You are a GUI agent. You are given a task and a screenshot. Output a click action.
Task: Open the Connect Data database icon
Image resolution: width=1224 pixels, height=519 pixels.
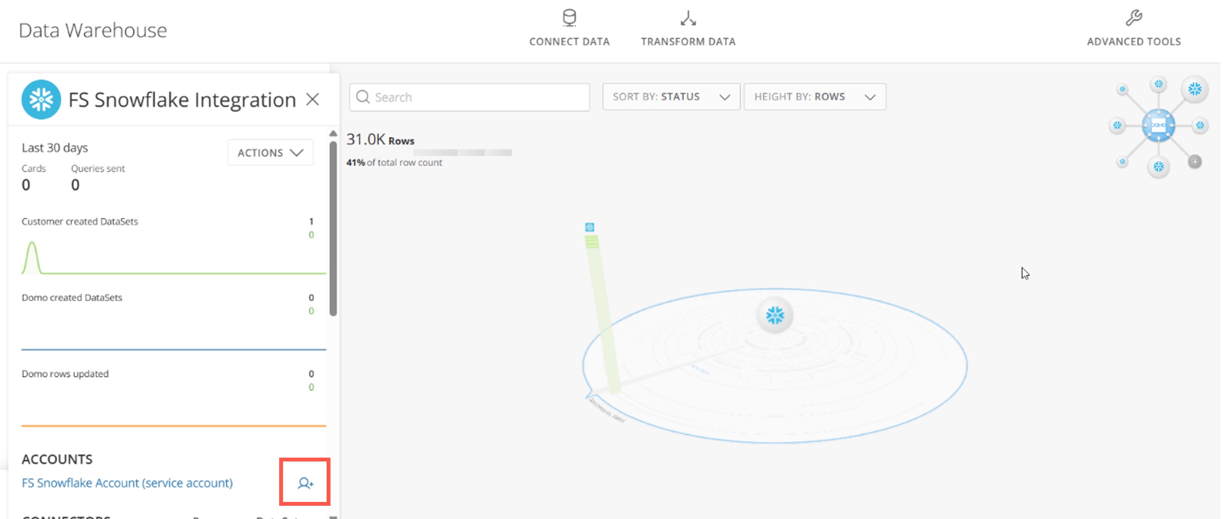[x=569, y=18]
